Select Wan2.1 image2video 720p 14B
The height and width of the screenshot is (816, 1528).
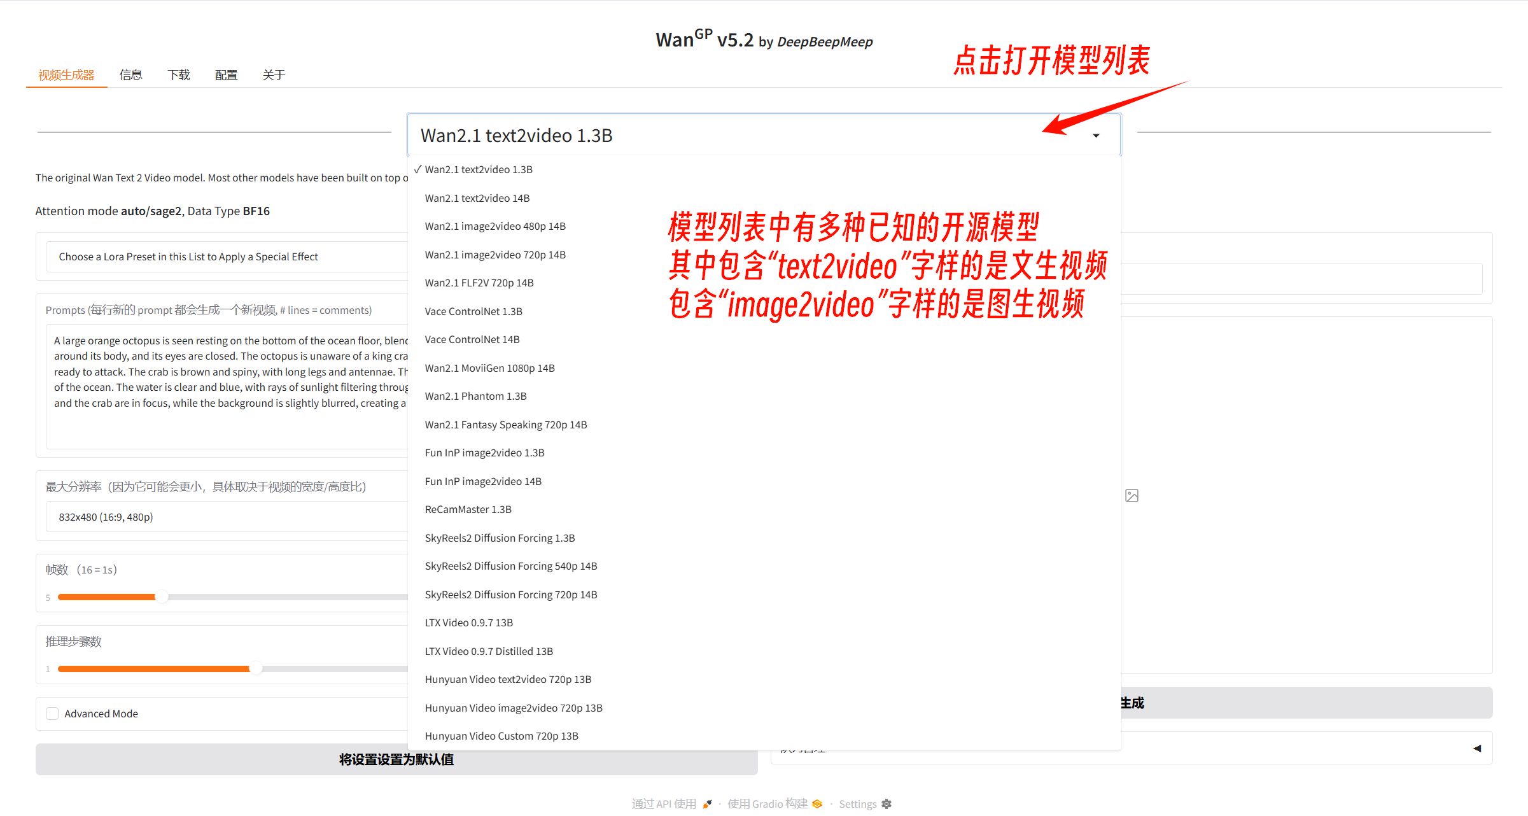point(764,255)
